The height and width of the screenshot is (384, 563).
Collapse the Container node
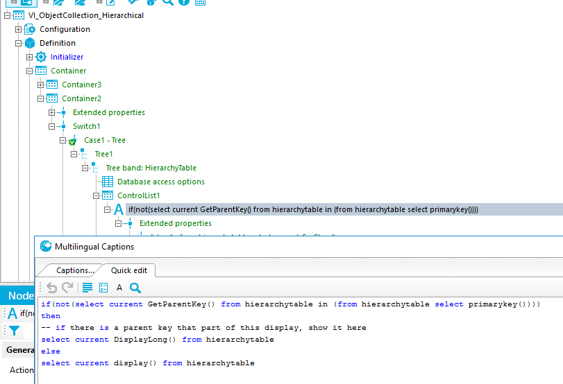29,71
